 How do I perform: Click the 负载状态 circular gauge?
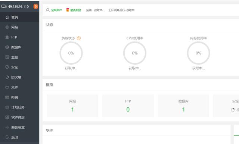point(71,53)
